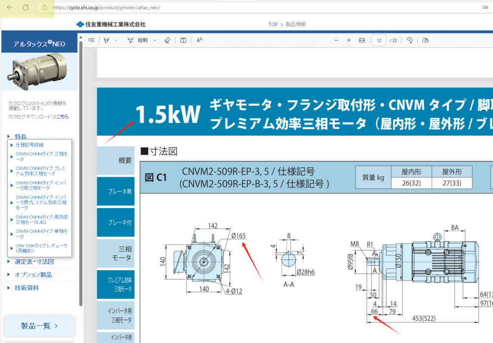Select the ブレーキ付 side tab
This screenshot has width=493, height=343.
click(x=116, y=222)
